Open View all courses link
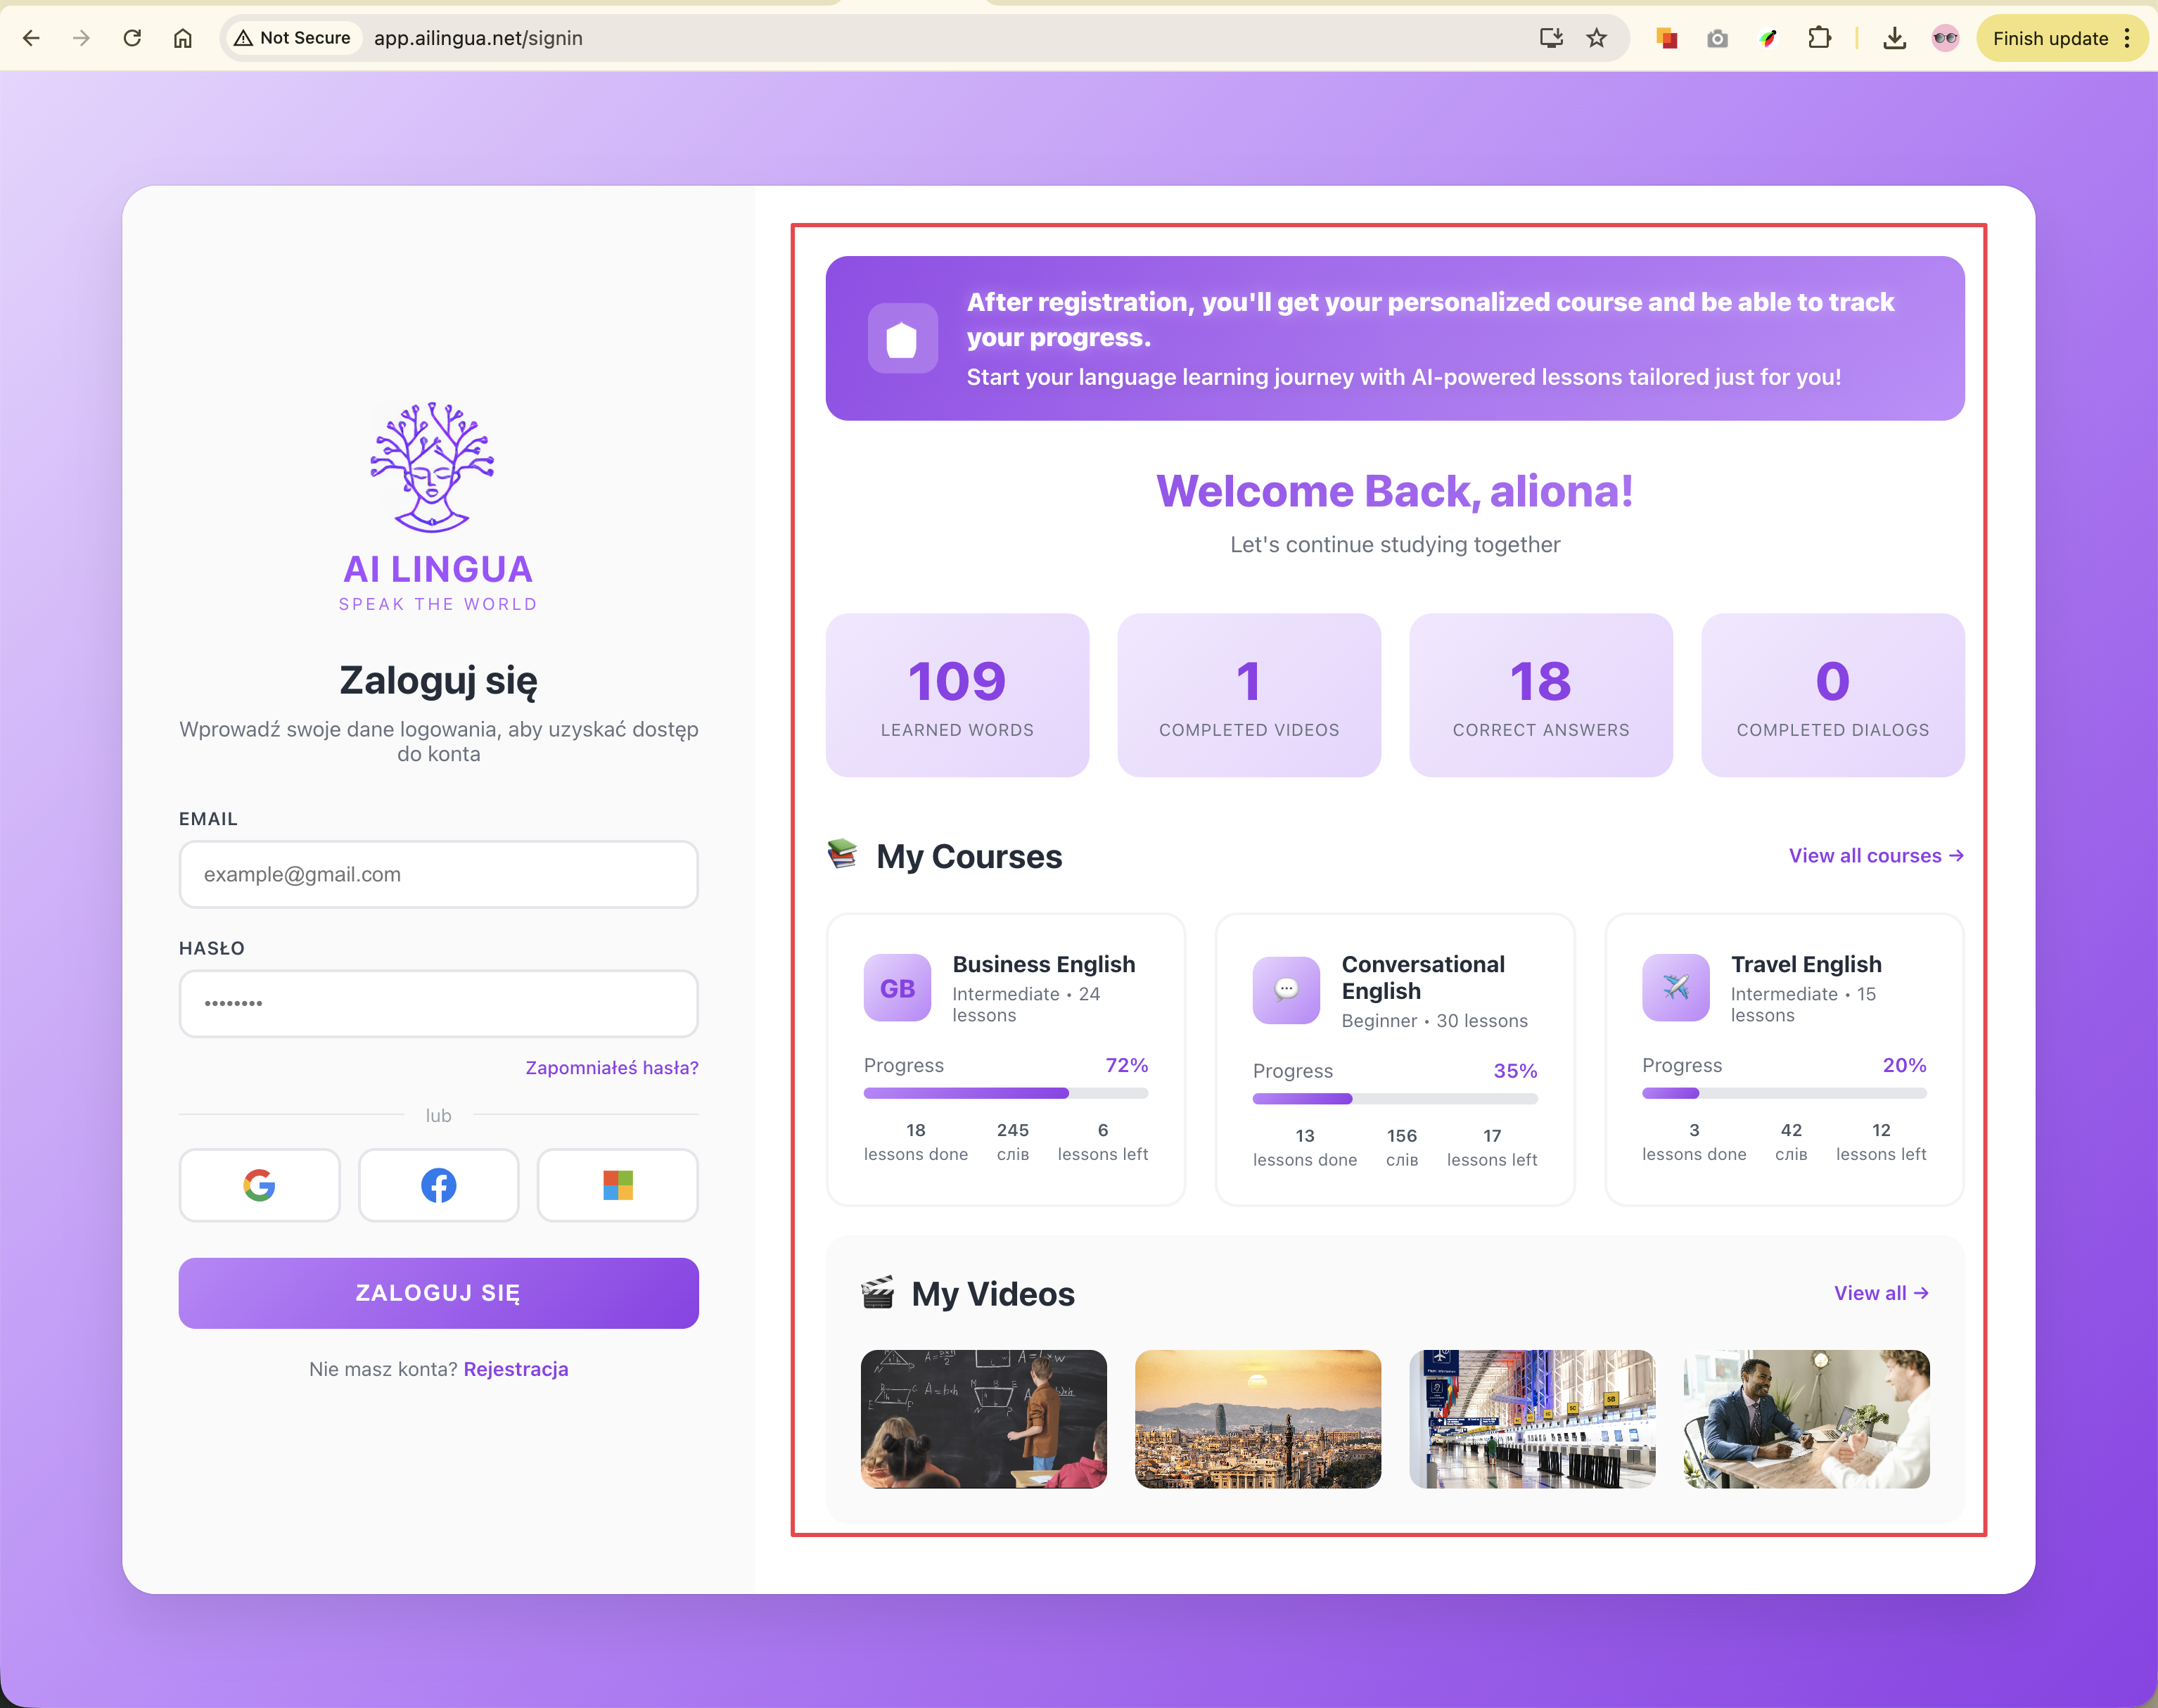Screen dimensions: 2158x1708 1875,856
